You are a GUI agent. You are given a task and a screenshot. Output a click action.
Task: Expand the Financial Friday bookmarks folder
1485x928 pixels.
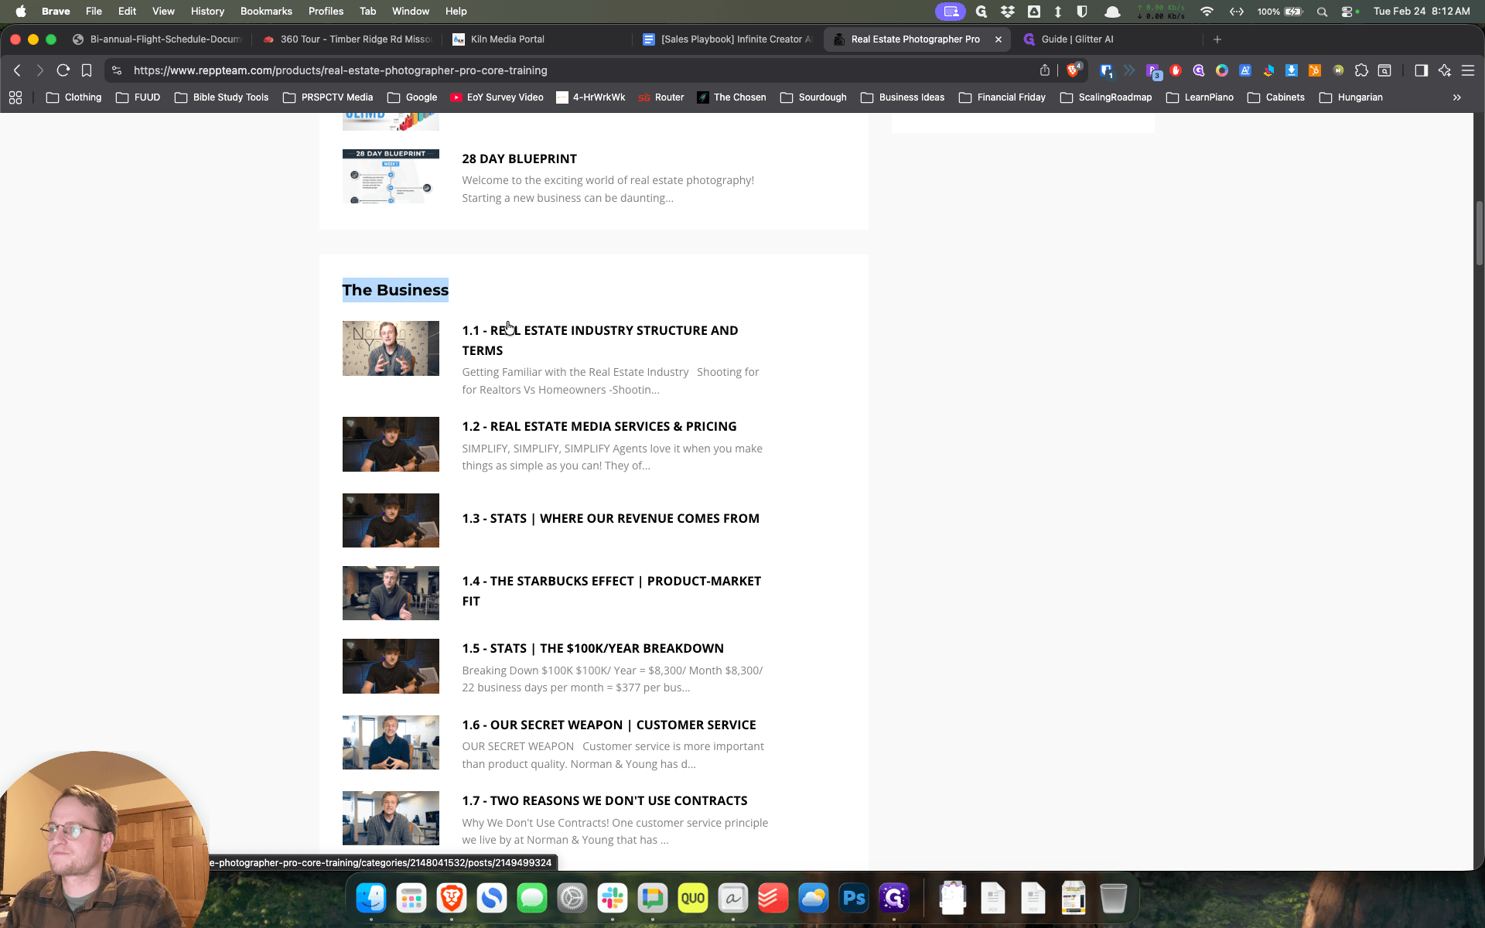[1002, 97]
